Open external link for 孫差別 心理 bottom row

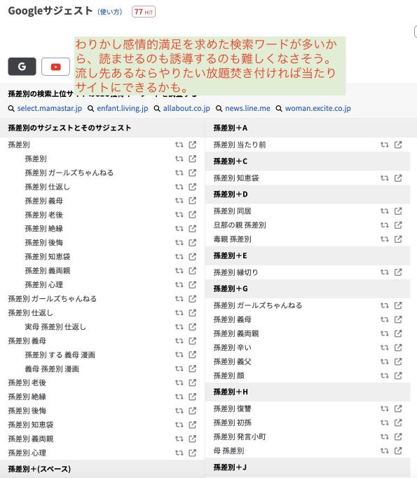point(192,453)
